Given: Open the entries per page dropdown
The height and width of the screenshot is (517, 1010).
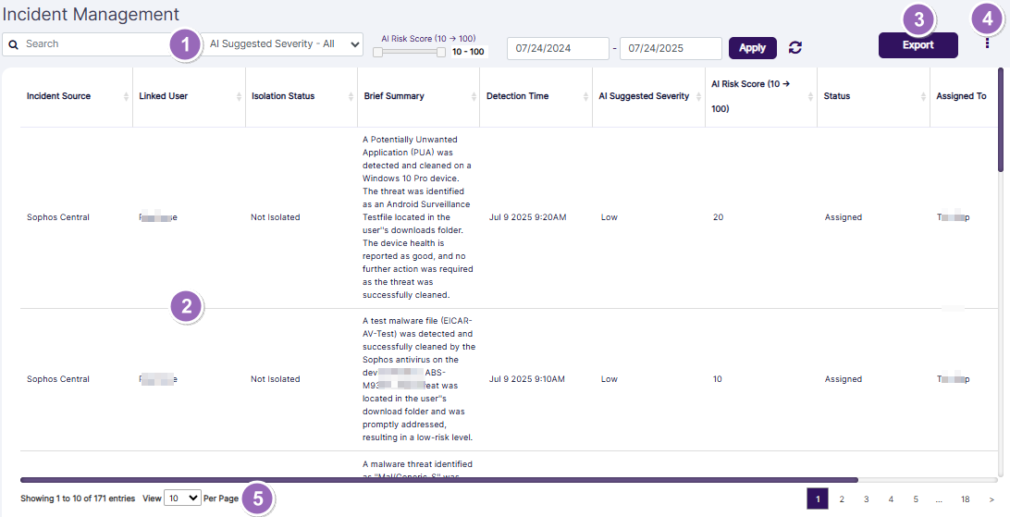Looking at the screenshot, I should click(182, 498).
